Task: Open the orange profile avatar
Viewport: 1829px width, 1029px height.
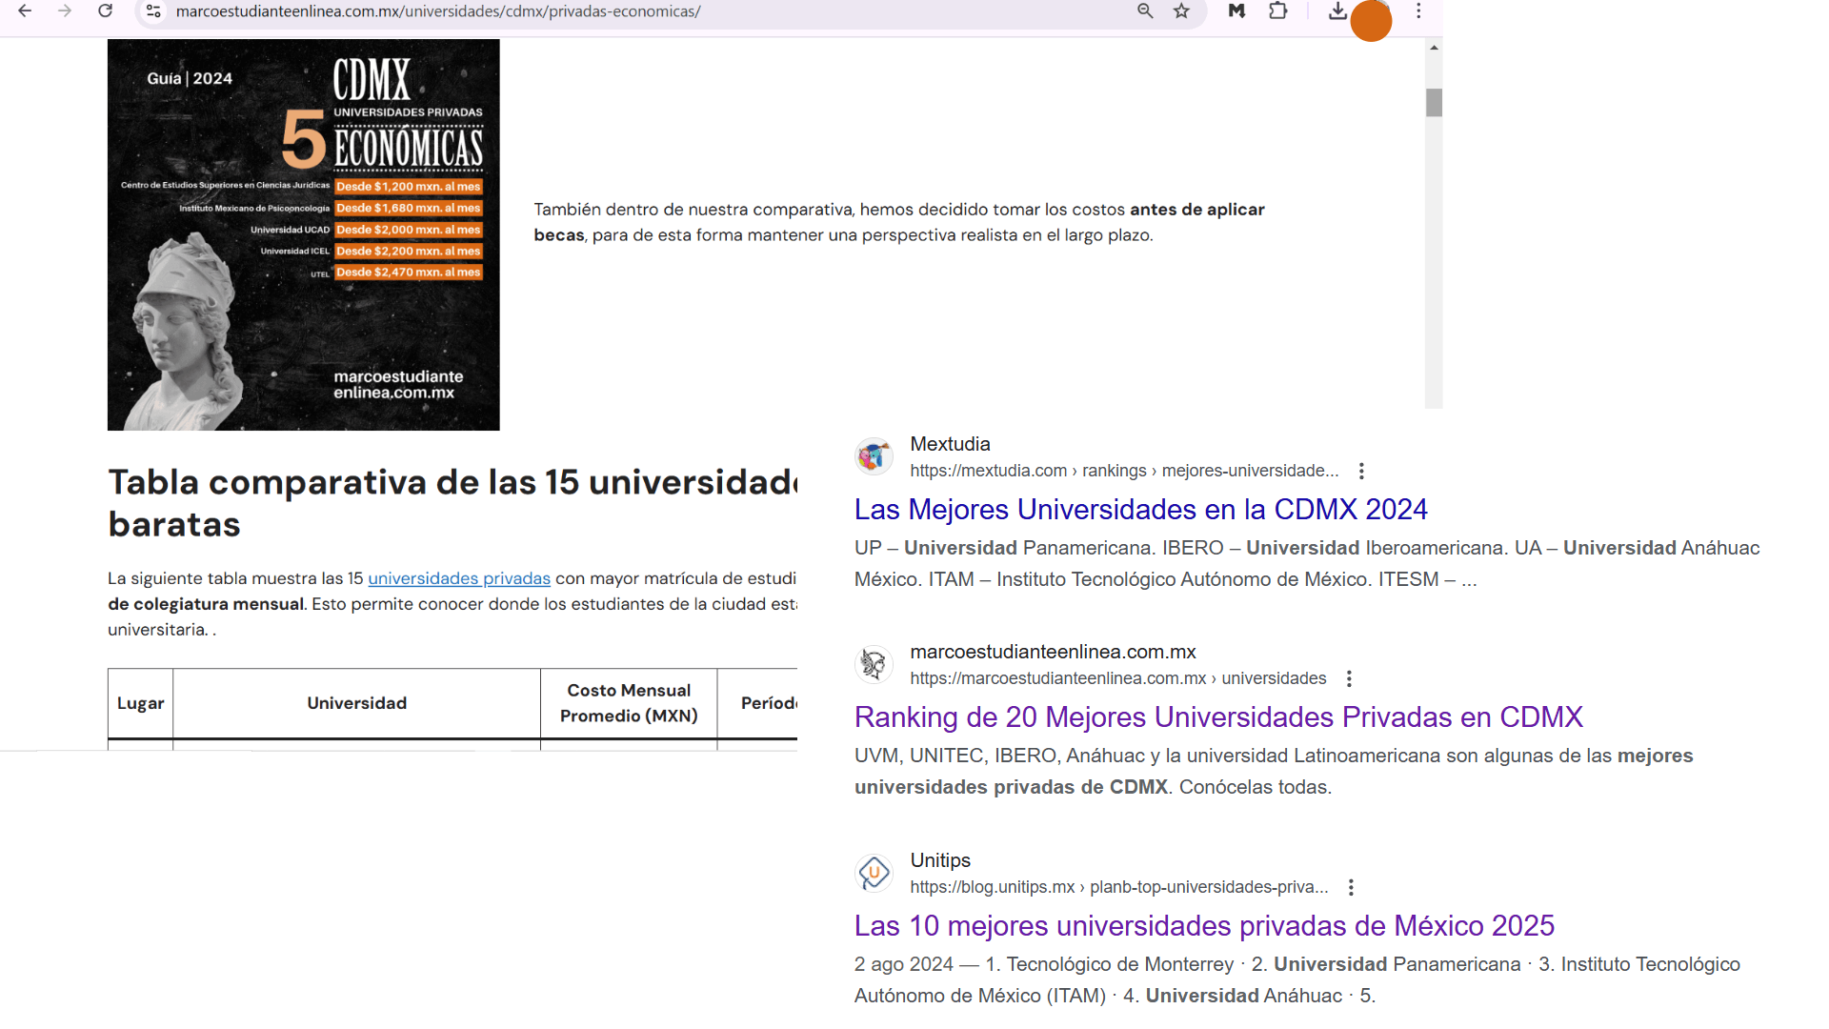Action: tap(1372, 21)
